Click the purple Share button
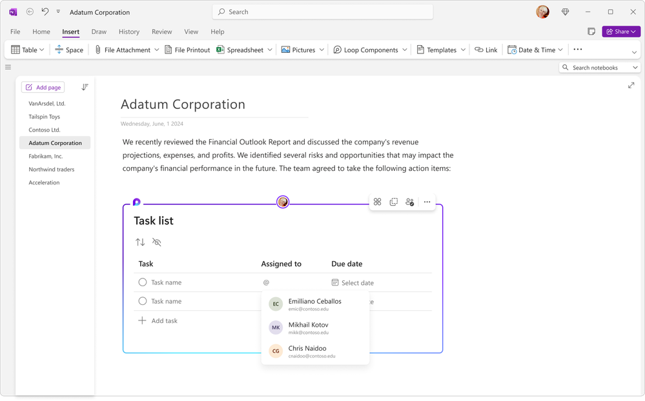Screen dimensions: 645x401 click(x=621, y=32)
